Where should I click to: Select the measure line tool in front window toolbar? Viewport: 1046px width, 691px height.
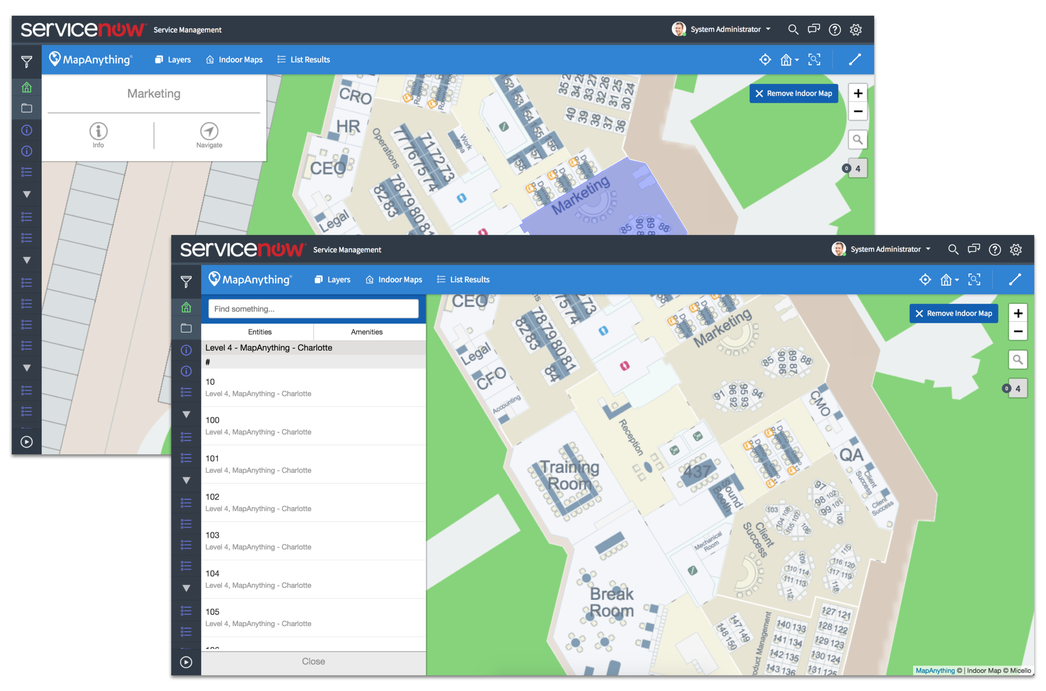click(1015, 279)
